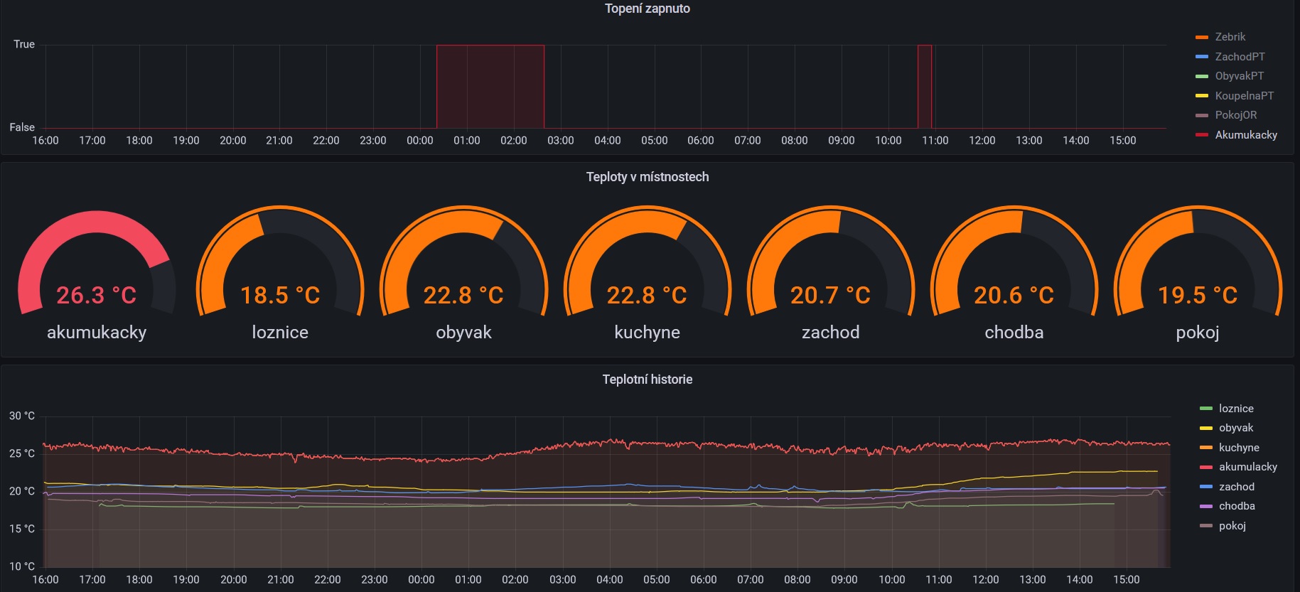Click the 19.5 °C pokoj gauge value
1300x592 pixels.
pos(1198,295)
